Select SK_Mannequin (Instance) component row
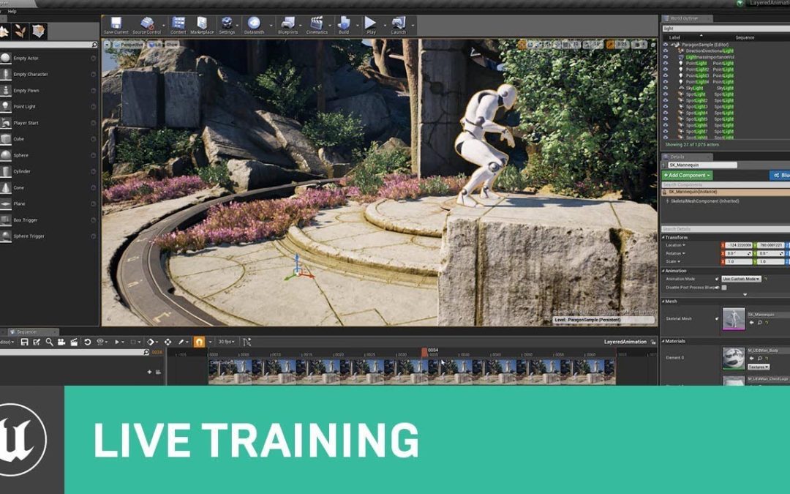Screen dimensions: 790x494 [726, 192]
